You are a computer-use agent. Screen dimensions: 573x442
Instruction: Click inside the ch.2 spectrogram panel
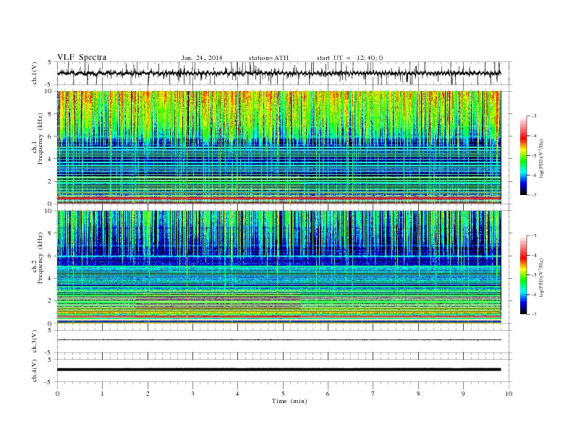(x=279, y=267)
